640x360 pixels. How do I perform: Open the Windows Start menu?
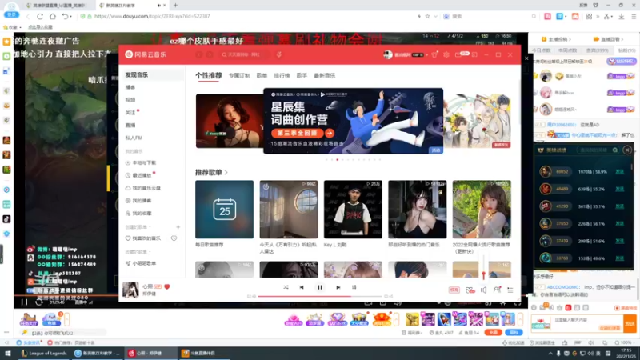[x=7, y=353]
